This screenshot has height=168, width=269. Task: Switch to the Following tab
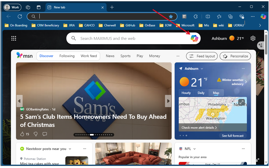tap(67, 56)
